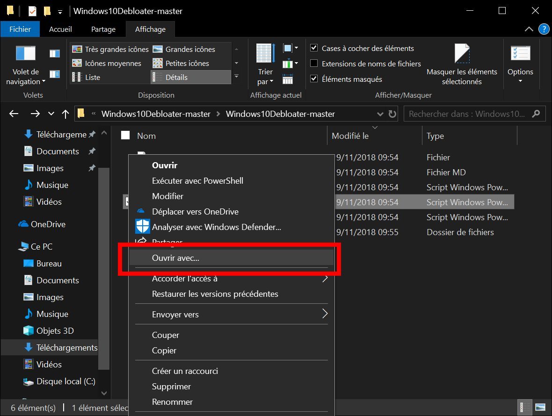Switch to the Affichage tab
Viewport: 552px width, 416px height.
click(x=150, y=29)
